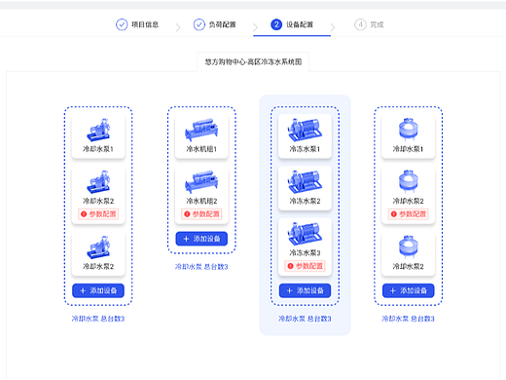Viewport: 506px width, 380px height.
Task: Open 参数配置 warning in the cooling tower column
Action: (408, 214)
